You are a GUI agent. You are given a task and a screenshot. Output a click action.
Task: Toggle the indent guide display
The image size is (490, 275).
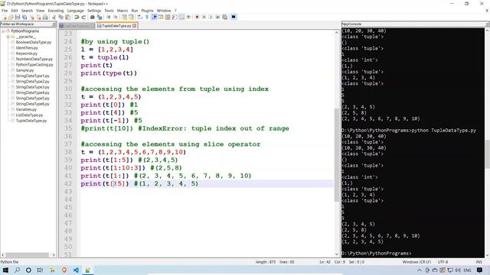[x=154, y=17]
